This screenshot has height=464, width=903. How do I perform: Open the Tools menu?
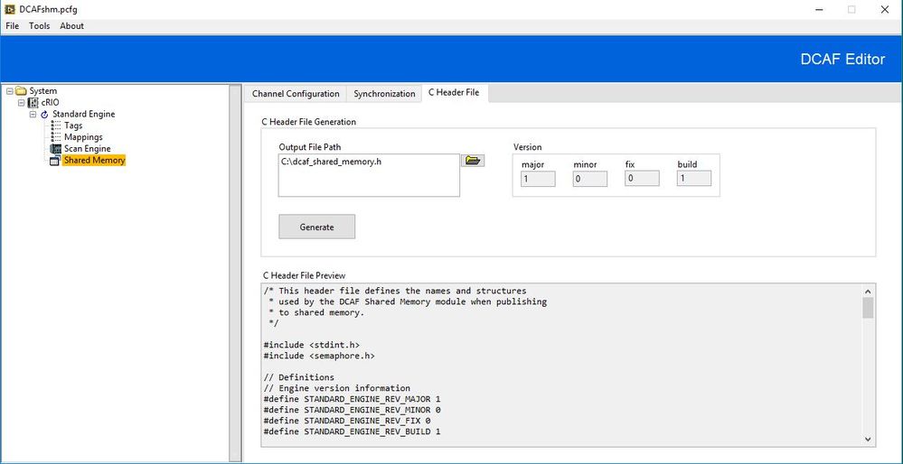tap(40, 26)
